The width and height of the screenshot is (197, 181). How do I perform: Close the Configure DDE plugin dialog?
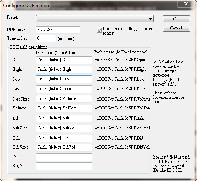click(x=186, y=4)
